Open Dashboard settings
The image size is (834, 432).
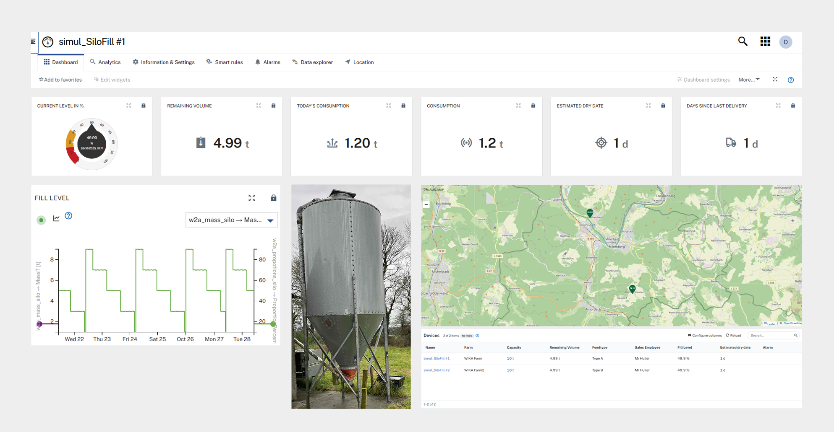(x=703, y=80)
